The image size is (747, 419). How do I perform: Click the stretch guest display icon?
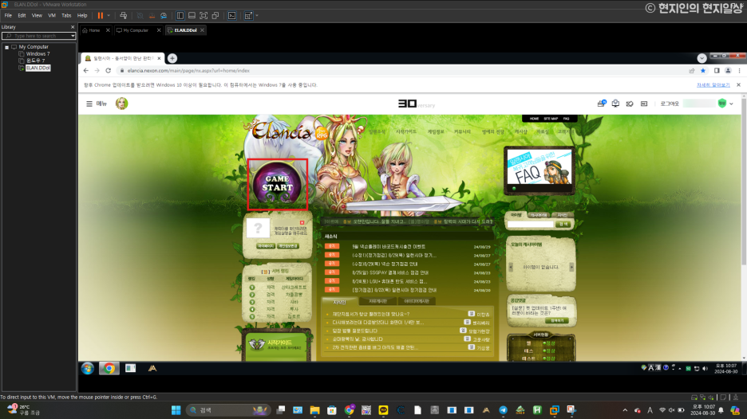tap(248, 16)
